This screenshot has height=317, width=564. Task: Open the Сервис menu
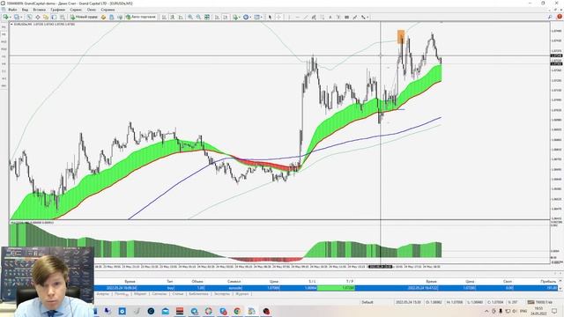point(76,10)
